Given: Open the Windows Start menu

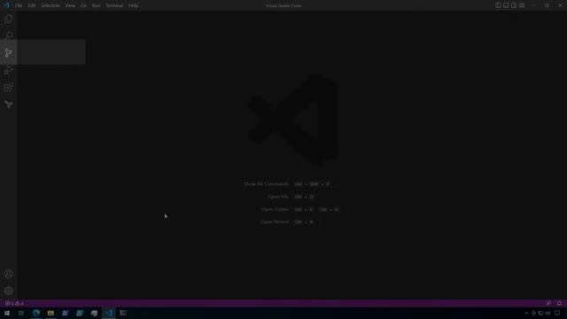Looking at the screenshot, I should click(7, 313).
